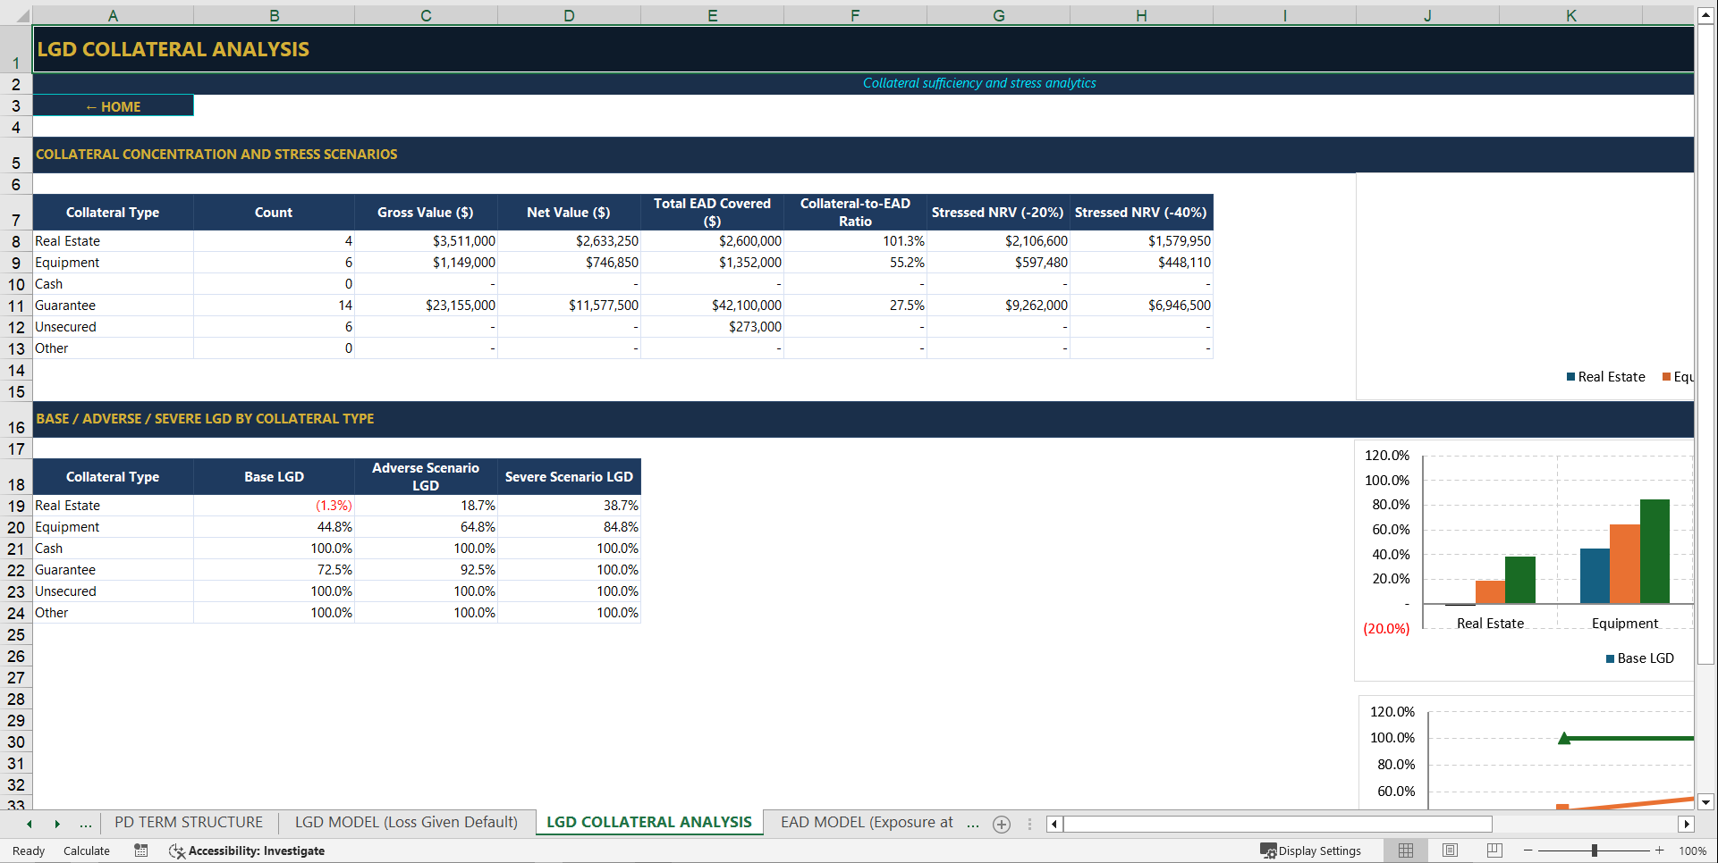Click the horizontal scrollbar thumb
The image size is (1718, 863).
(1278, 824)
